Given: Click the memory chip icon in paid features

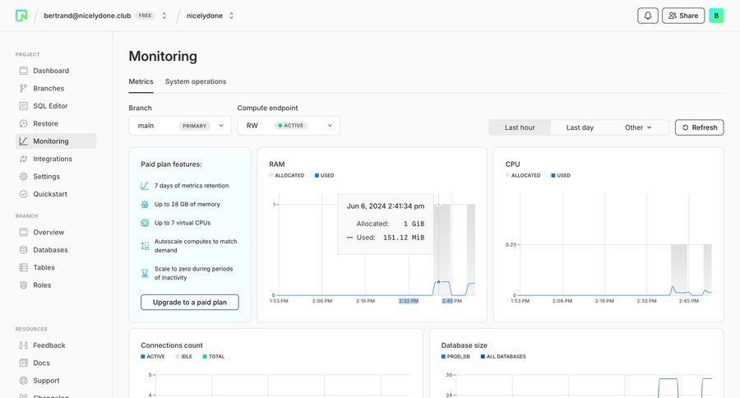Looking at the screenshot, I should tap(145, 205).
